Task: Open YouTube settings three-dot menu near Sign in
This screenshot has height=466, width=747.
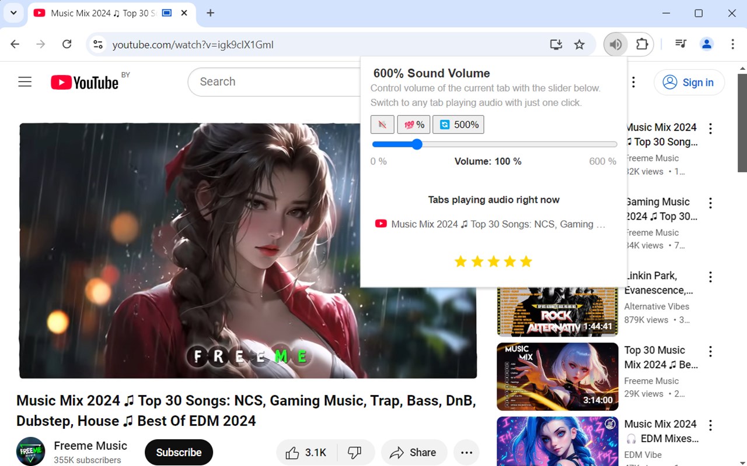Action: [x=634, y=82]
